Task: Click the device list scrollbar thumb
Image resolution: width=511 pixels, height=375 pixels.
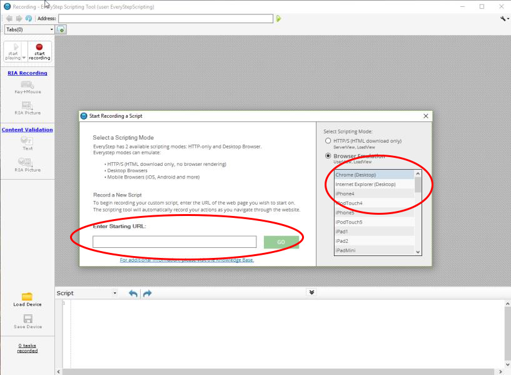Action: 418,185
